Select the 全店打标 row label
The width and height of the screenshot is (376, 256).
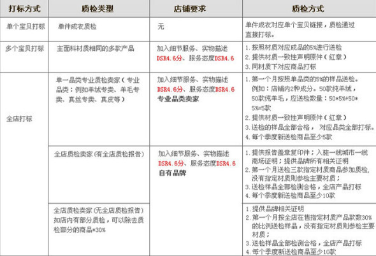pos(19,118)
